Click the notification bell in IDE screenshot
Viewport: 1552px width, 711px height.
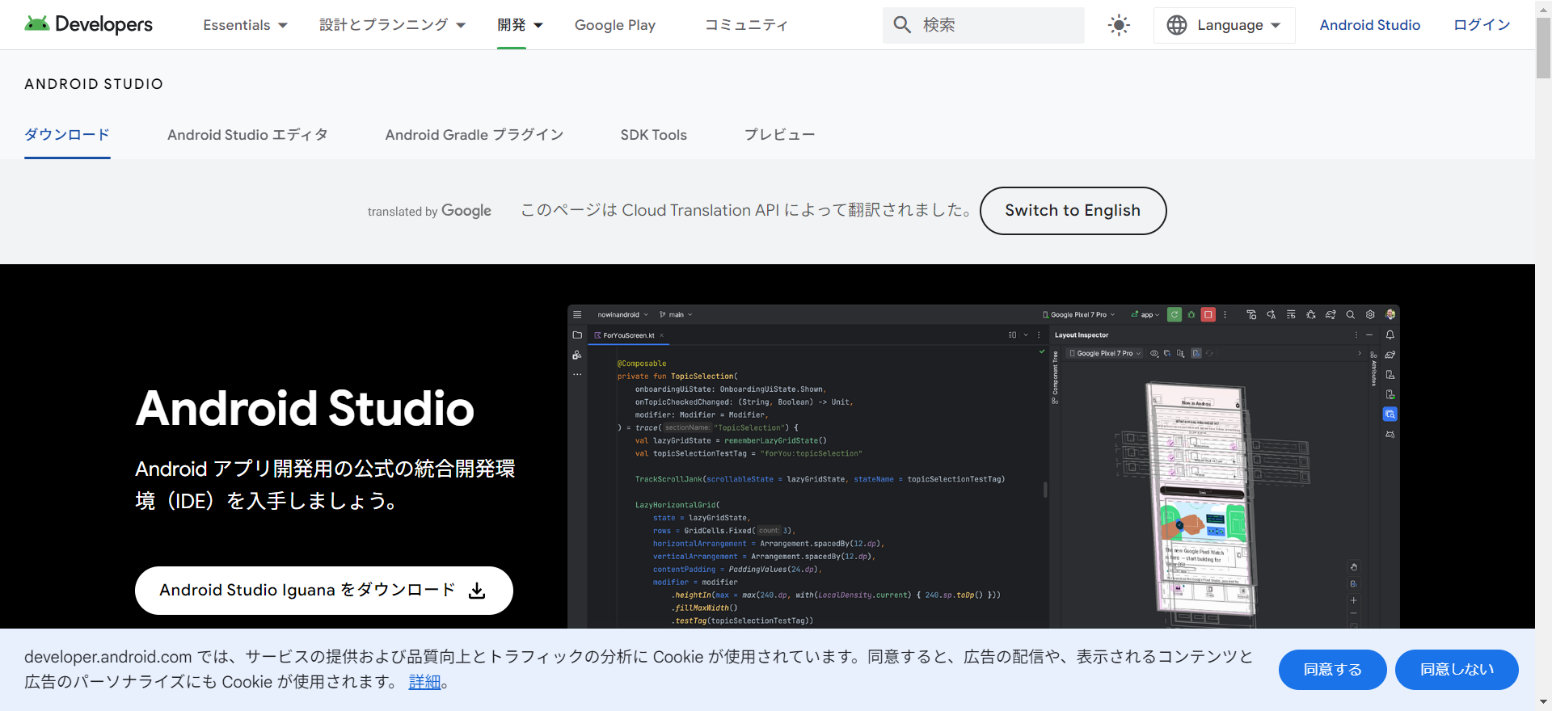(x=1390, y=334)
